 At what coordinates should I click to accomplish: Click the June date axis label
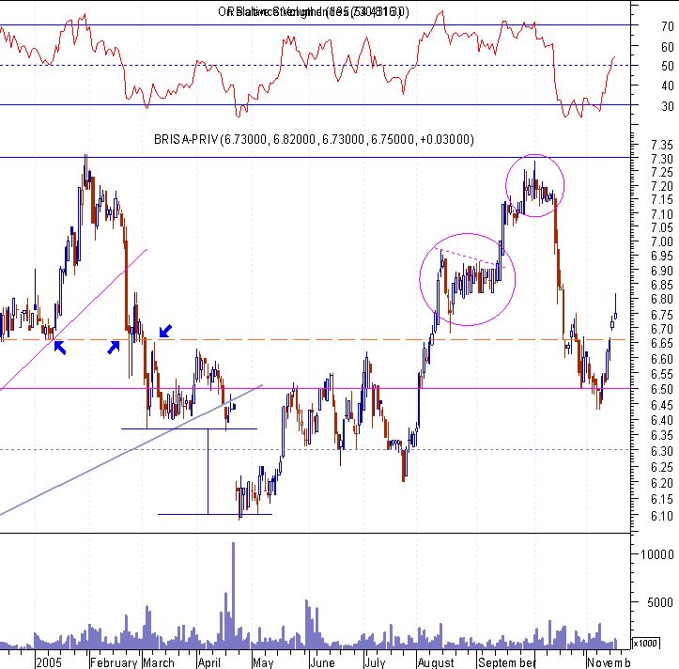pyautogui.click(x=323, y=662)
